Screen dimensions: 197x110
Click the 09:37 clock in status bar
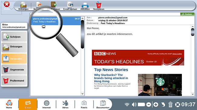(x=188, y=105)
